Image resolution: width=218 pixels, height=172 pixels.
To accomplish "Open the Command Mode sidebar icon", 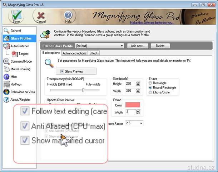I will [x=6, y=61].
